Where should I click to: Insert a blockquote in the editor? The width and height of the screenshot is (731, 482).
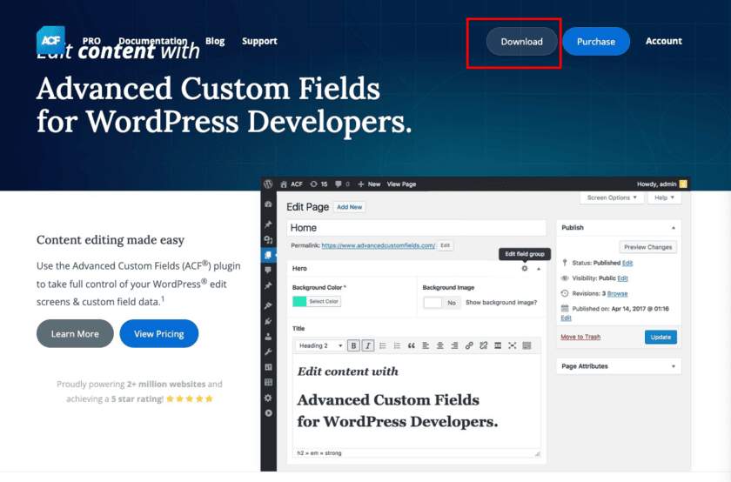[x=411, y=345]
